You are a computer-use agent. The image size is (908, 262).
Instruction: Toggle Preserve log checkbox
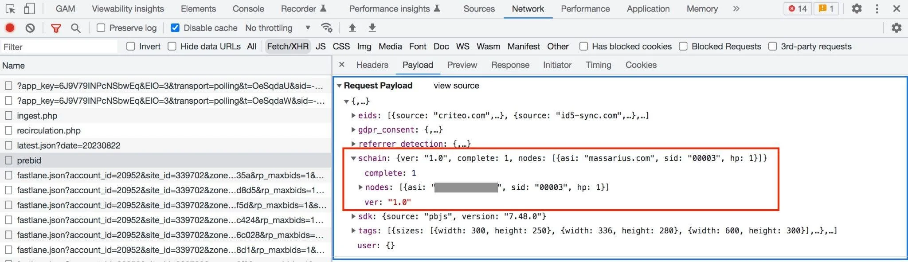(101, 28)
